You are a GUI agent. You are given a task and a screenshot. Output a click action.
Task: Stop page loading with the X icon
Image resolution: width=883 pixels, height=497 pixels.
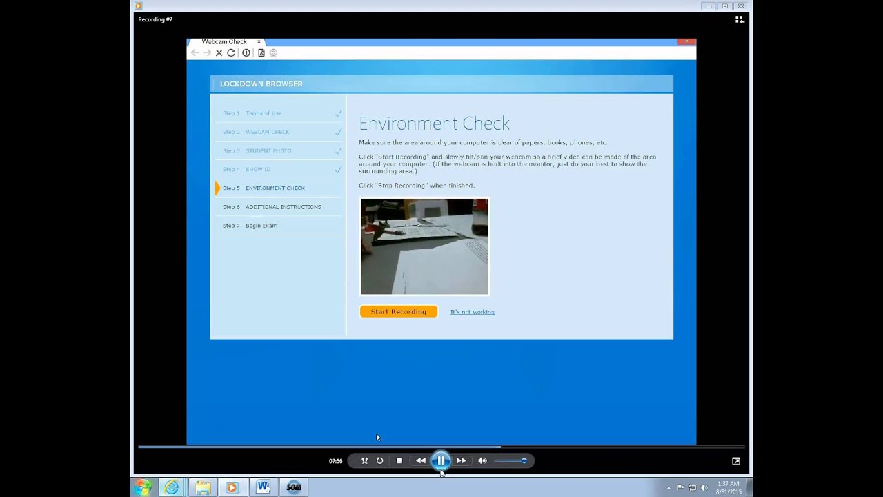click(x=219, y=52)
